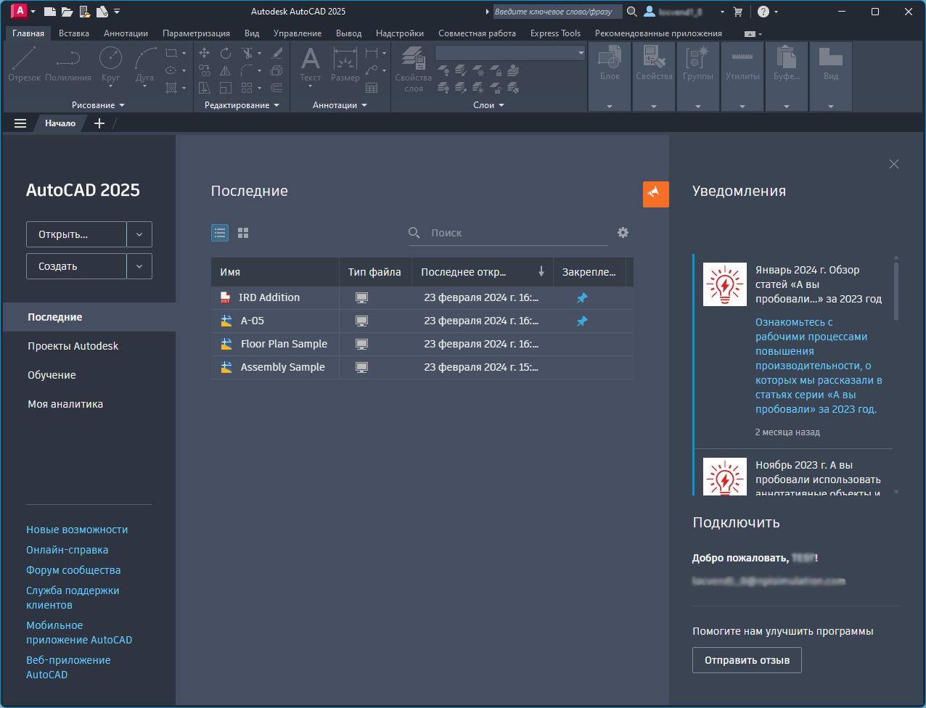
Task: Click the Группы panel button
Action: coord(698,76)
